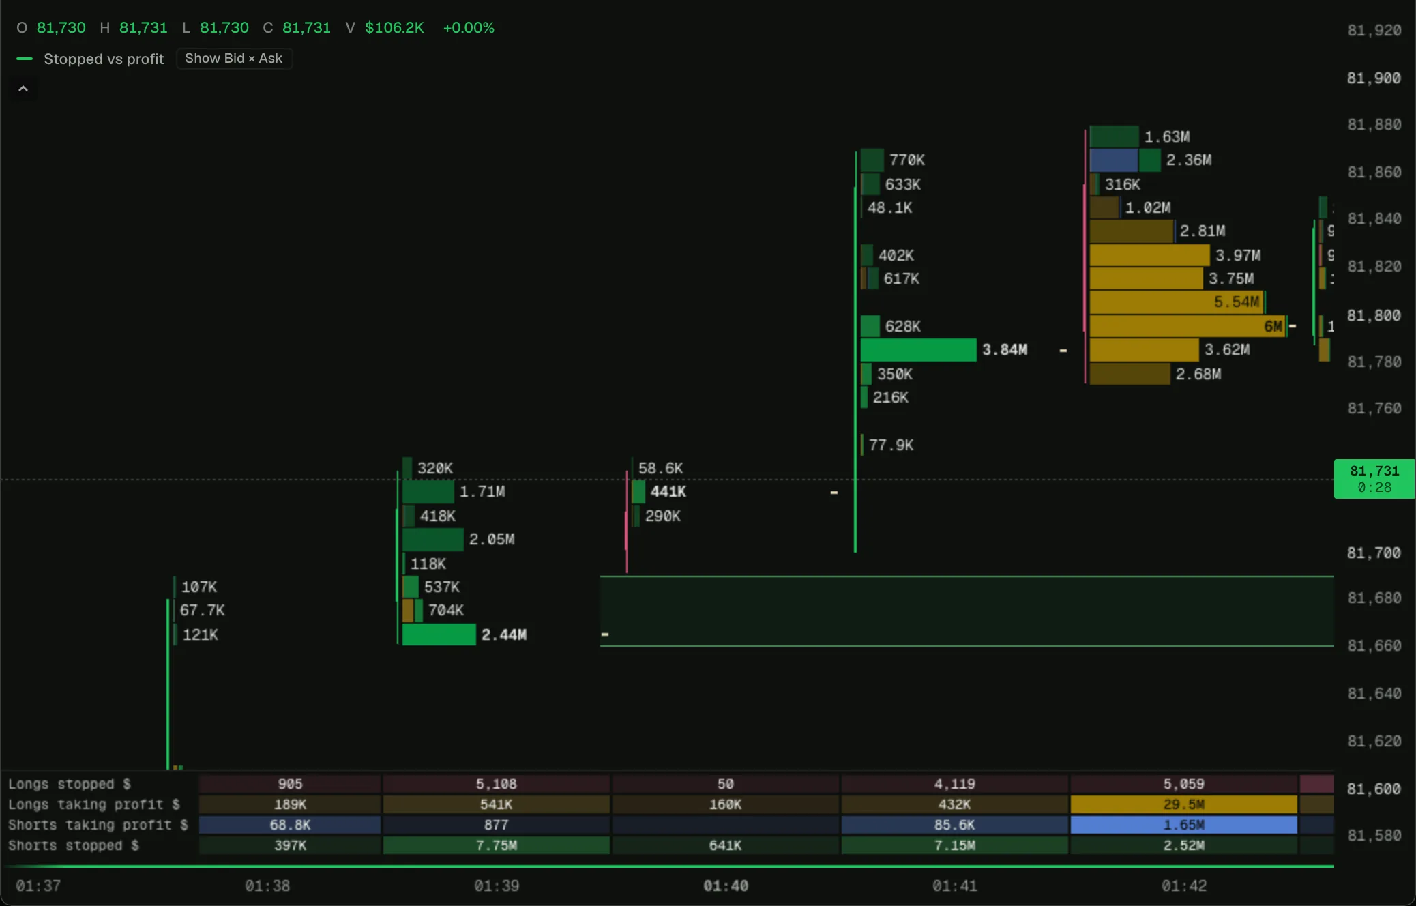The image size is (1416, 906).
Task: Click the Shorts taking profit $ row label
Action: [98, 825]
